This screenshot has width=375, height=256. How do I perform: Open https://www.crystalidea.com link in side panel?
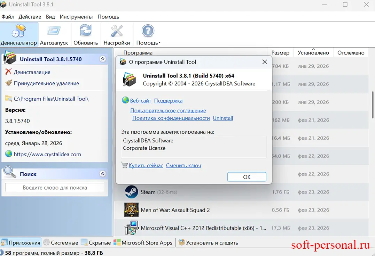click(47, 154)
